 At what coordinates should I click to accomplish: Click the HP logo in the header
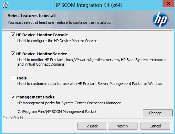click(161, 20)
